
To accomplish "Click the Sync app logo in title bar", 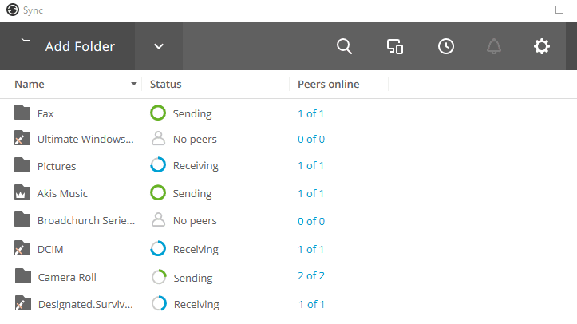I will click(13, 10).
